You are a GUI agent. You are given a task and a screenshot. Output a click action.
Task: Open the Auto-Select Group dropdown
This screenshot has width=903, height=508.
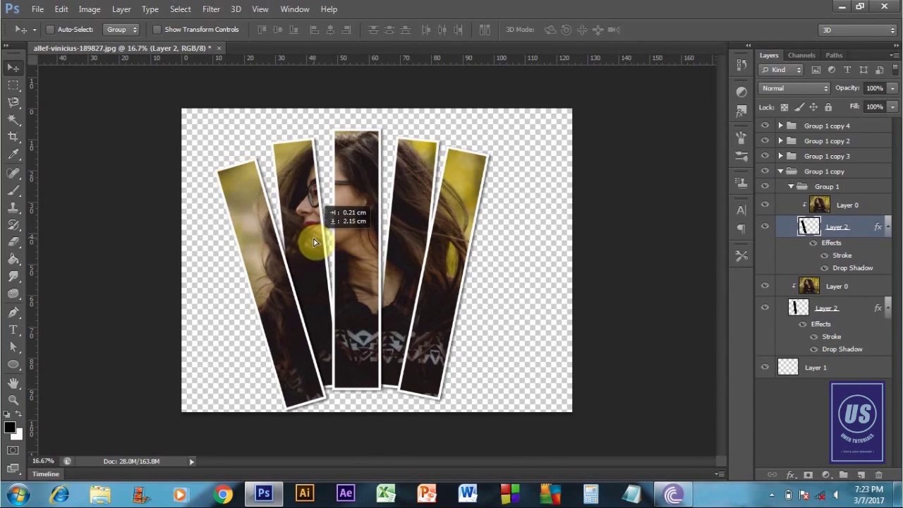(121, 30)
